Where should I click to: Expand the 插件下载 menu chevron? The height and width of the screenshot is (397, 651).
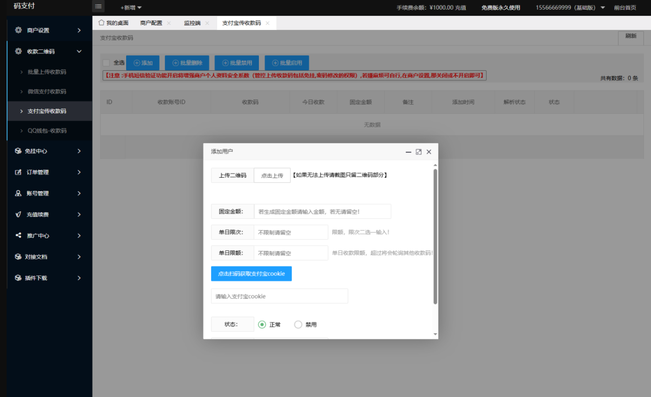pos(79,278)
